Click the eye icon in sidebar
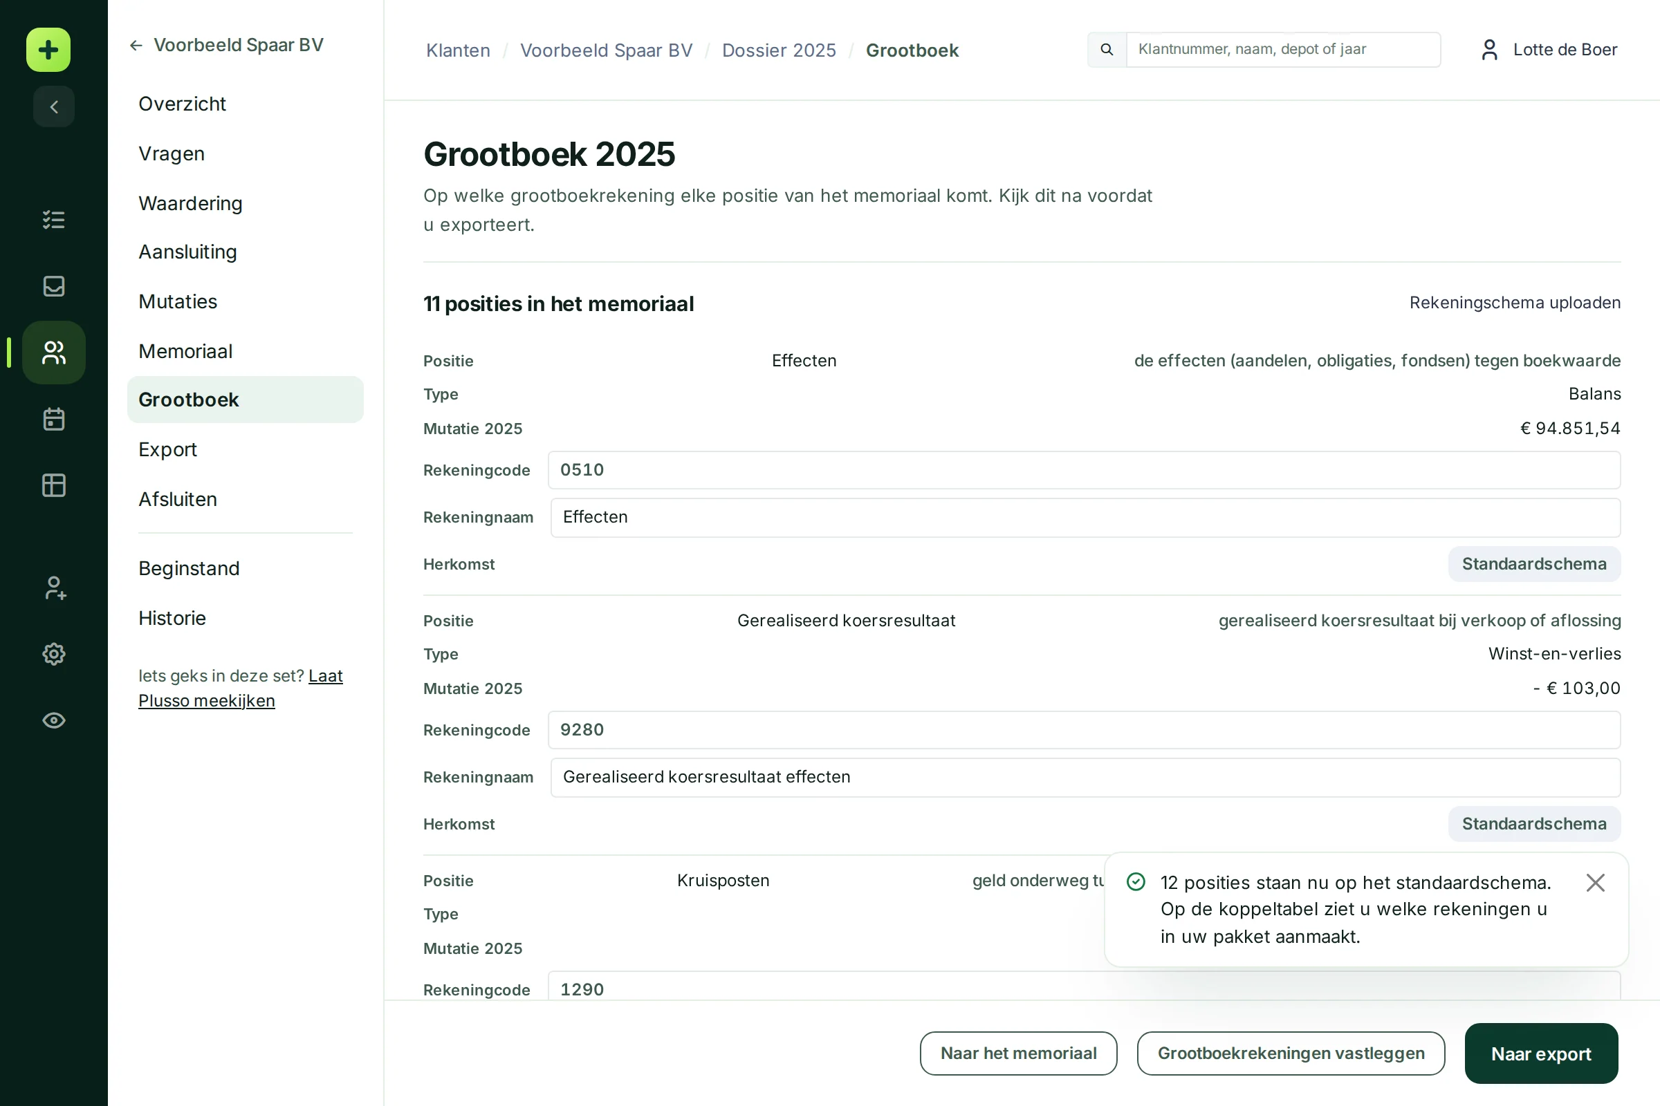 pos(54,720)
